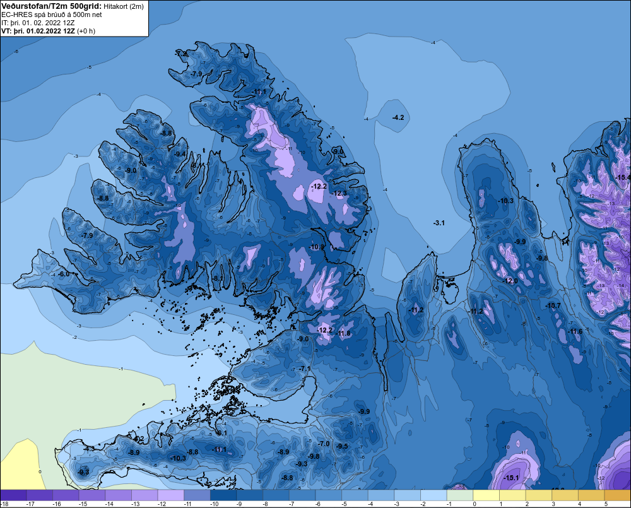The width and height of the screenshot is (631, 508).
Task: Click the -11.8 temperature label
Action: click(x=343, y=333)
